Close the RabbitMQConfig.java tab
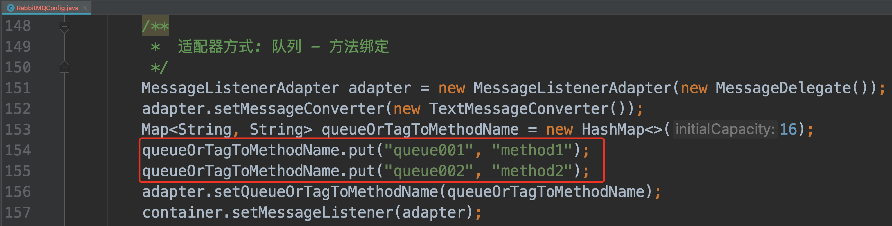Viewport: 892px width, 226px height. (x=84, y=8)
